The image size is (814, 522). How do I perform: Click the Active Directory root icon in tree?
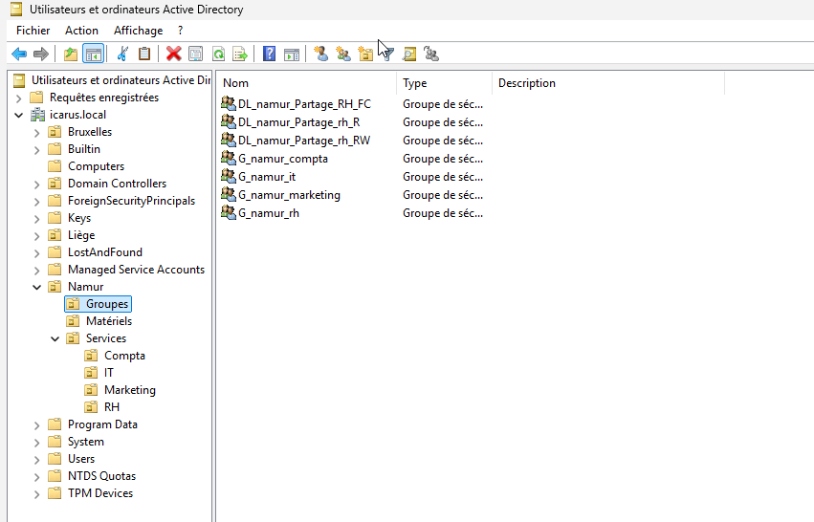[x=19, y=80]
